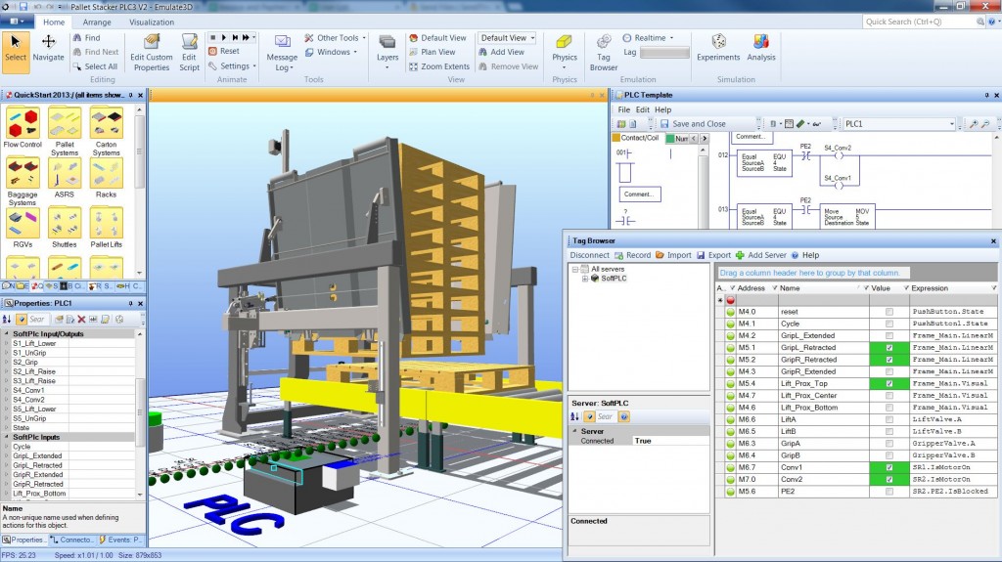This screenshot has height=562, width=1002.
Task: Open the Edit Script tool
Action: coord(189,53)
